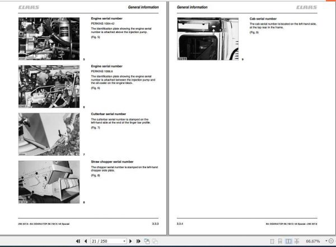
Task: Switch to single page view
Action: (x=272, y=241)
